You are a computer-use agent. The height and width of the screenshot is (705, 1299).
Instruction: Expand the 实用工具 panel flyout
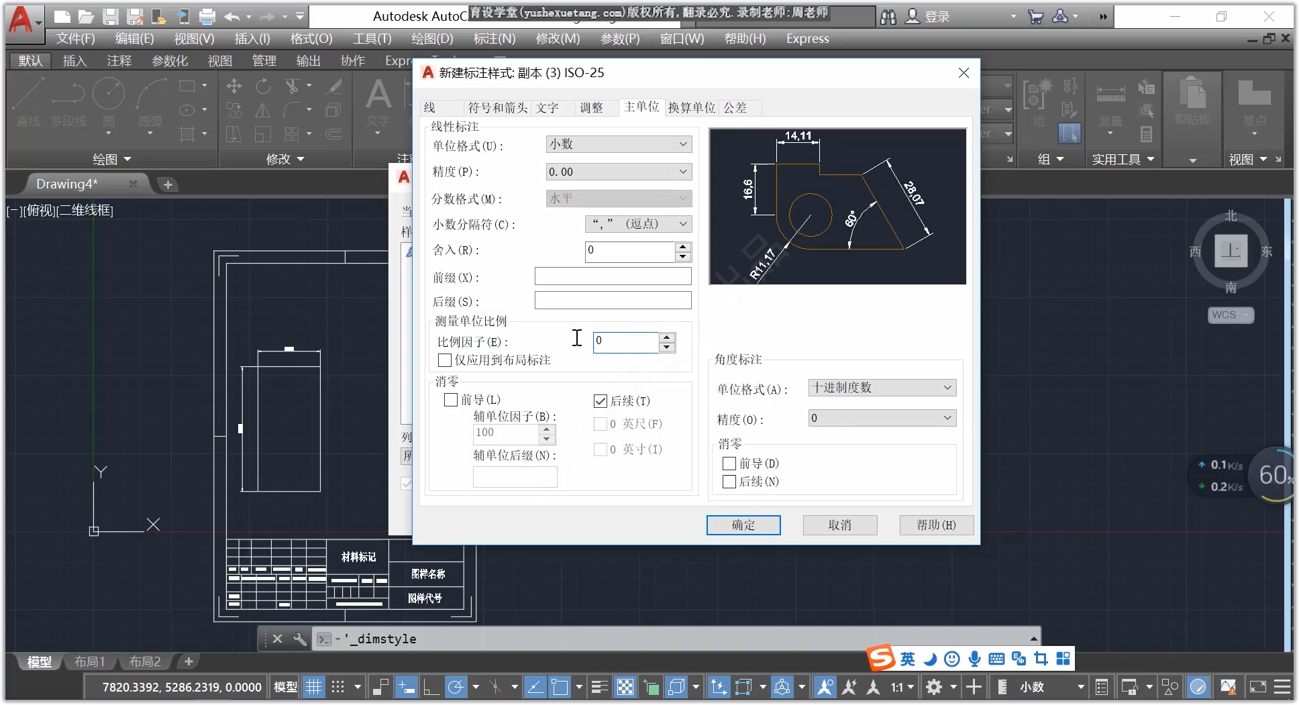click(1123, 159)
